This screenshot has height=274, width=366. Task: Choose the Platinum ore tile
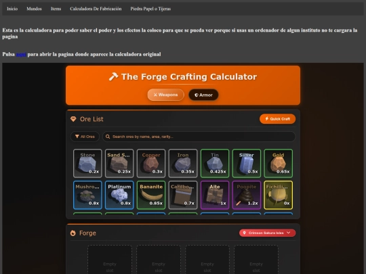click(x=119, y=195)
